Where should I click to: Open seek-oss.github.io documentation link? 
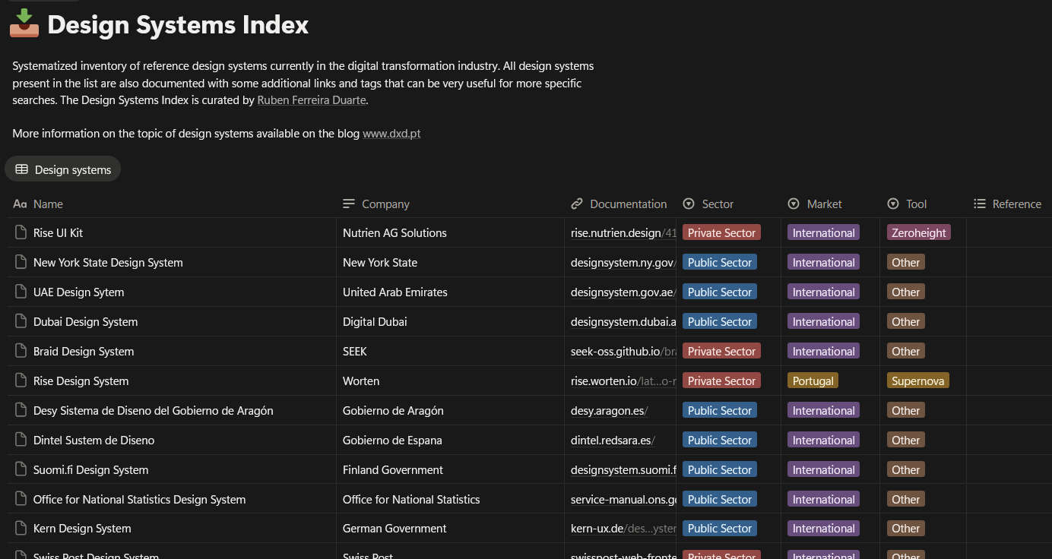(623, 351)
